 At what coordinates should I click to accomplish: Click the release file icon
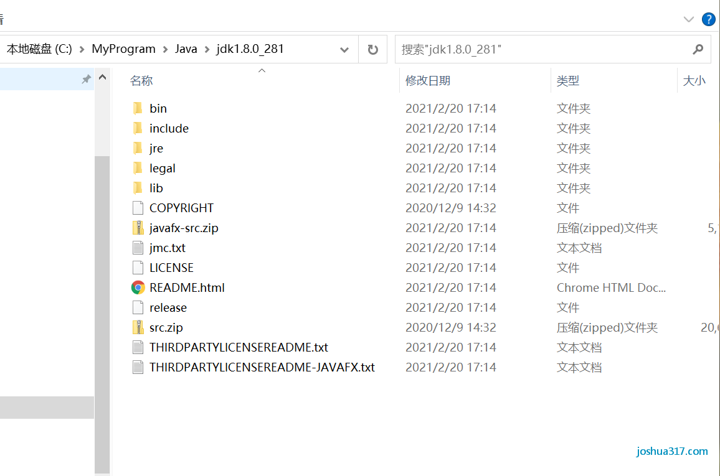click(x=138, y=308)
